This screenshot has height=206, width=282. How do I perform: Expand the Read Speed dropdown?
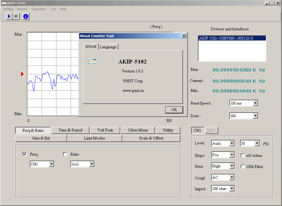pos(255,103)
